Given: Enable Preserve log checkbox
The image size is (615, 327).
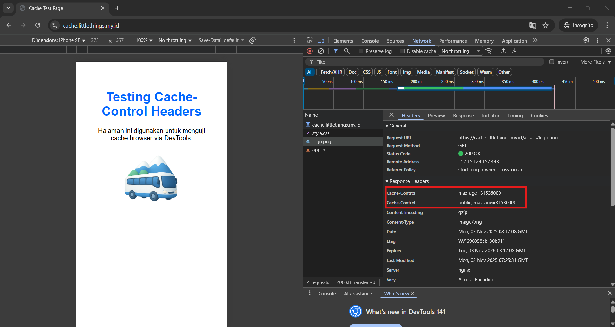Looking at the screenshot, I should 361,51.
